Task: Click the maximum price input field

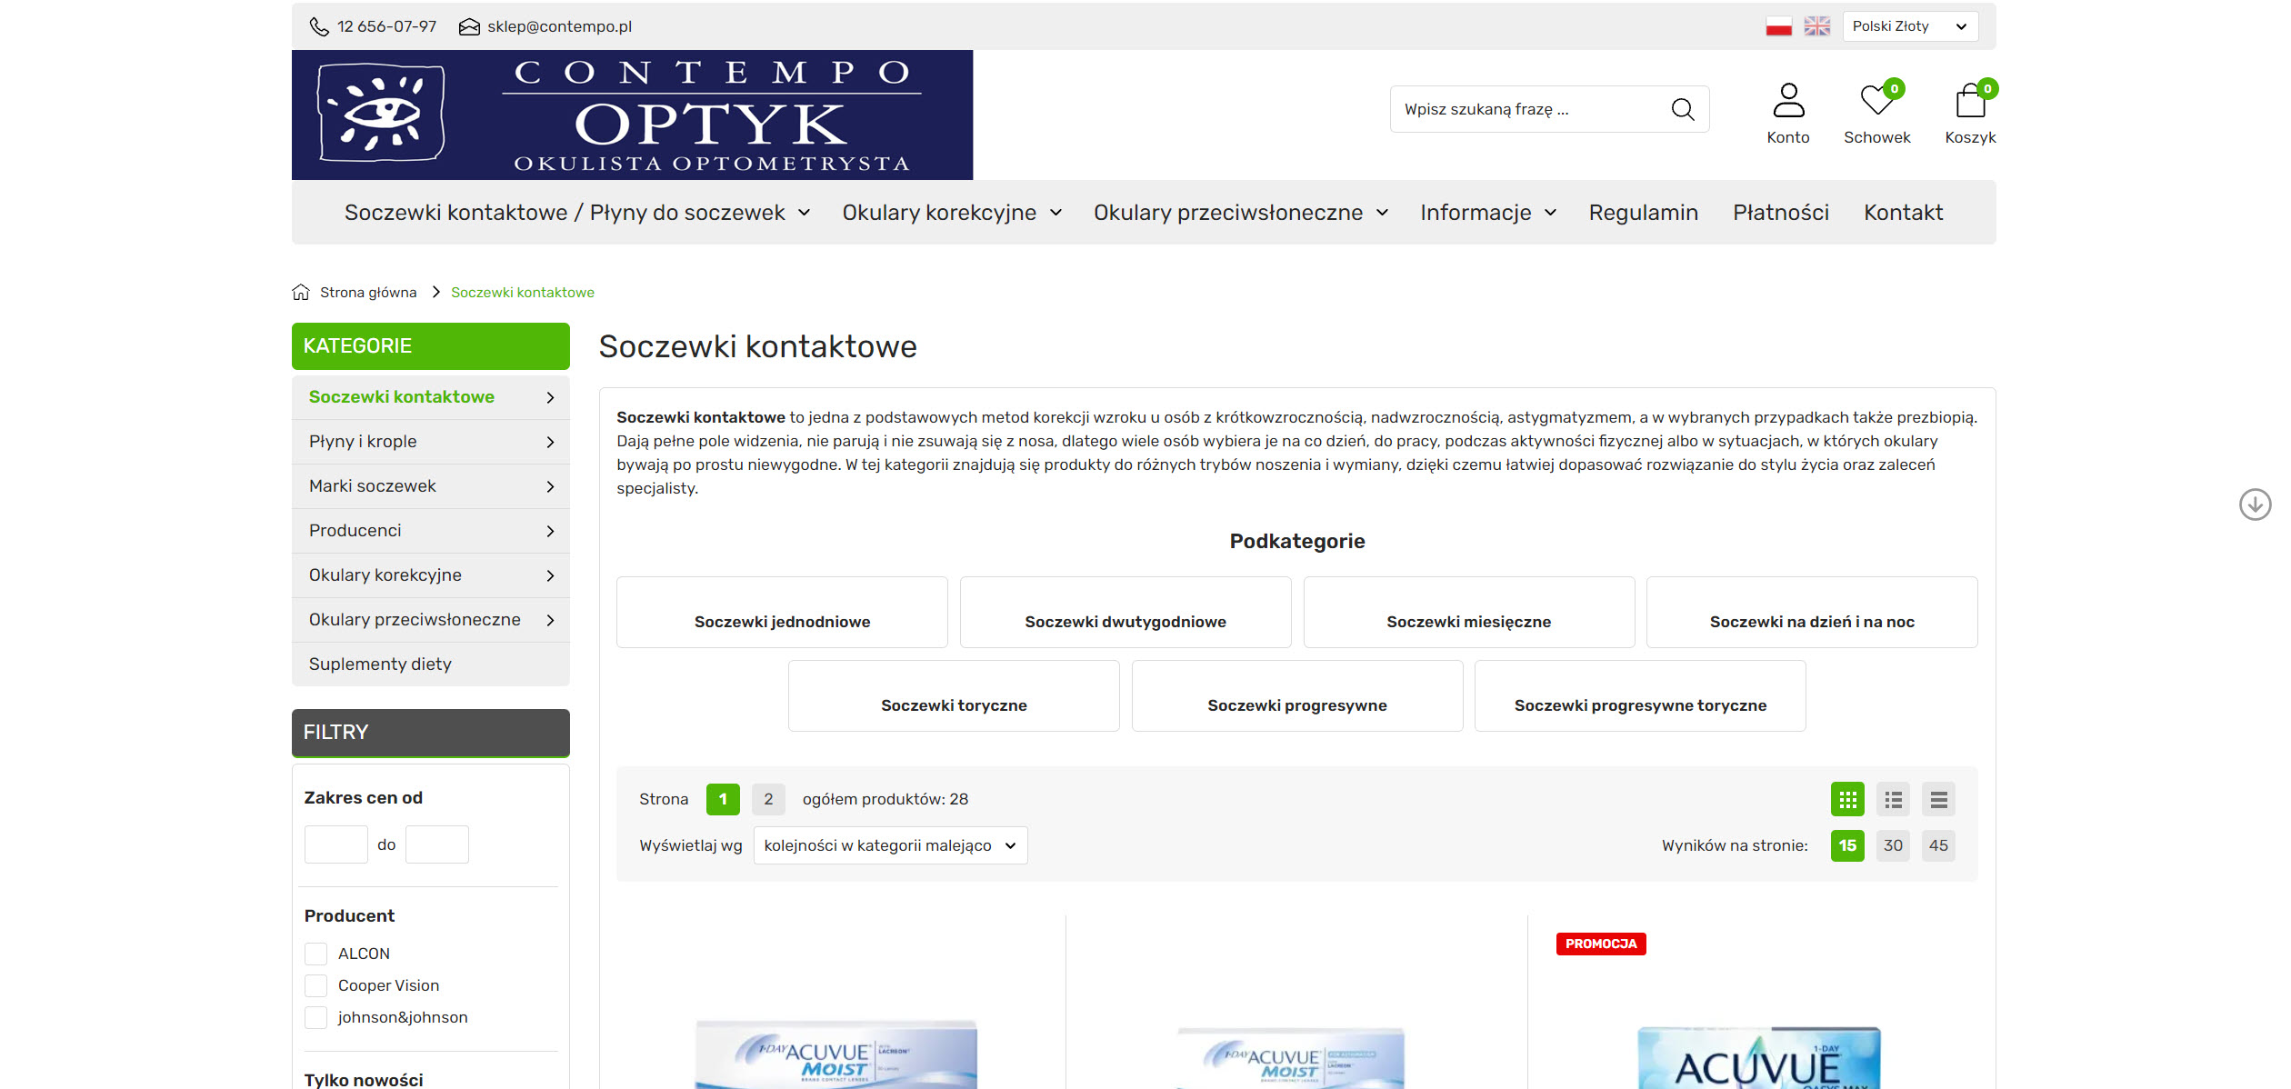Action: (x=436, y=844)
